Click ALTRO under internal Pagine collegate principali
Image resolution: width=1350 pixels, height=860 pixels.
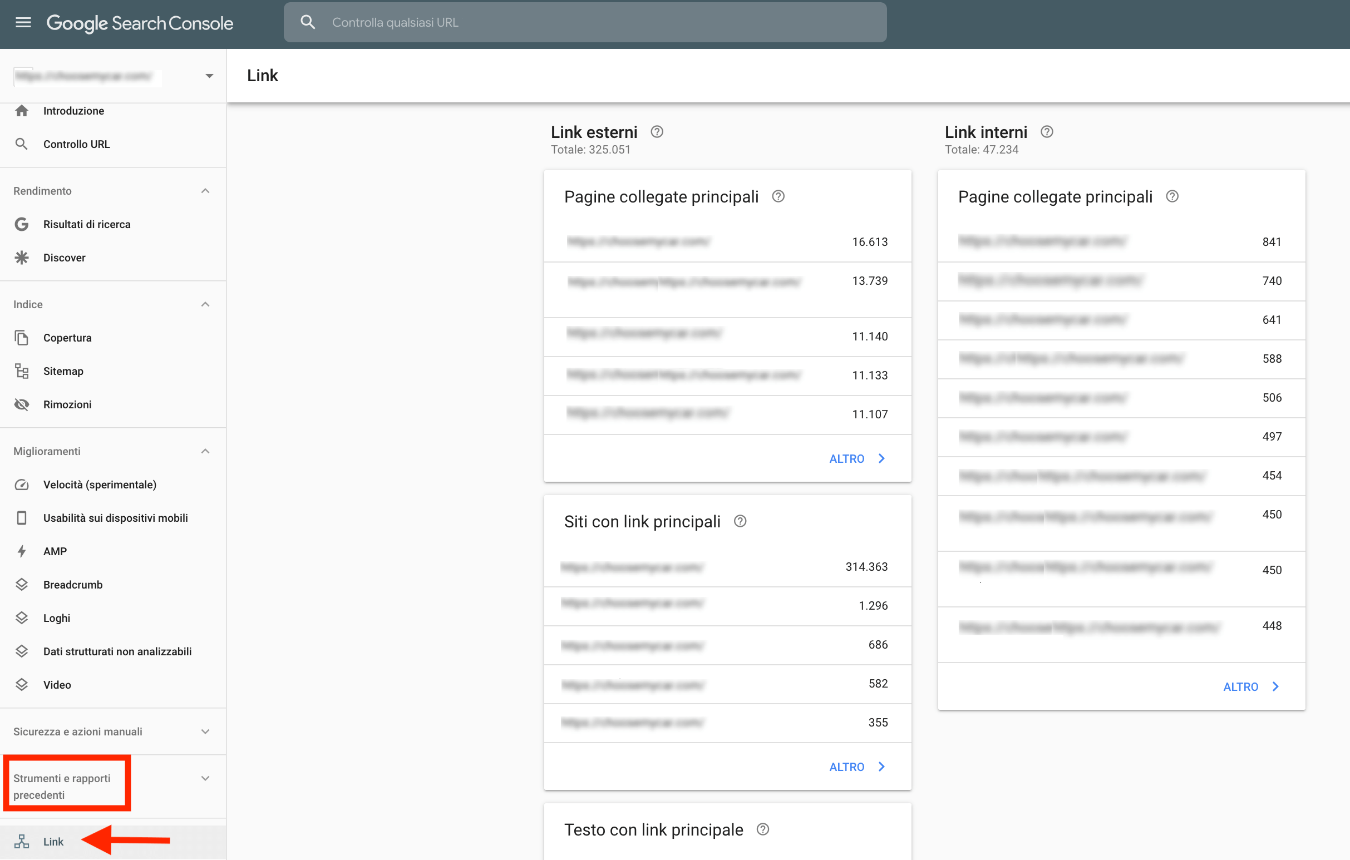[1252, 687]
